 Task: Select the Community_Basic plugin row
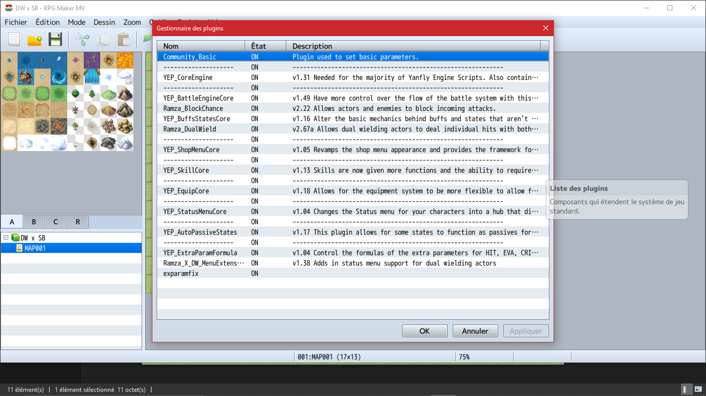pos(353,57)
